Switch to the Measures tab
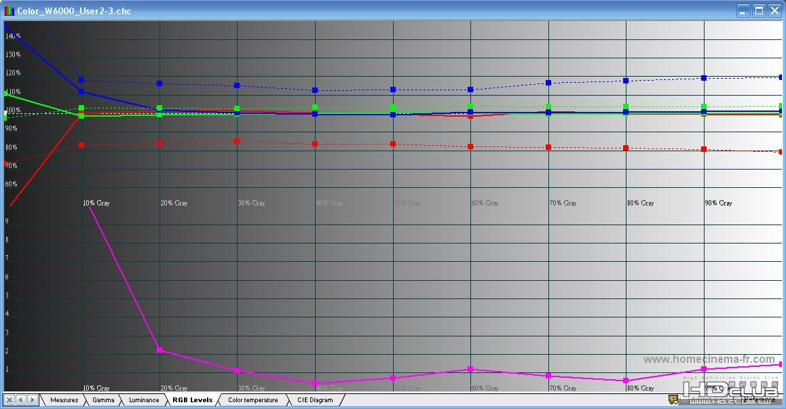786x409 pixels. (64, 400)
